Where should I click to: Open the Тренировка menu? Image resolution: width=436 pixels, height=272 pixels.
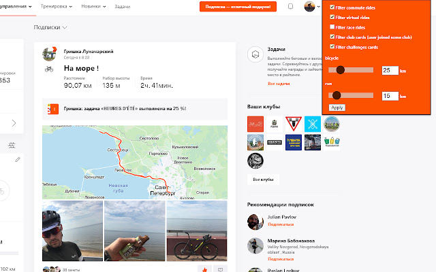[57, 6]
